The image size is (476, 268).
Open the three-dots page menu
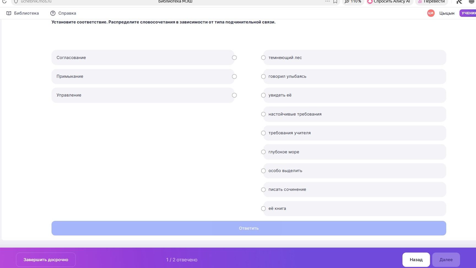327,1
